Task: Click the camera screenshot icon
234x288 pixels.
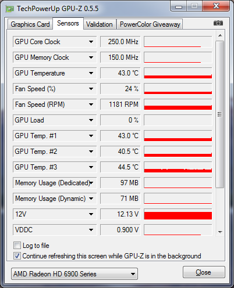Action: click(218, 23)
